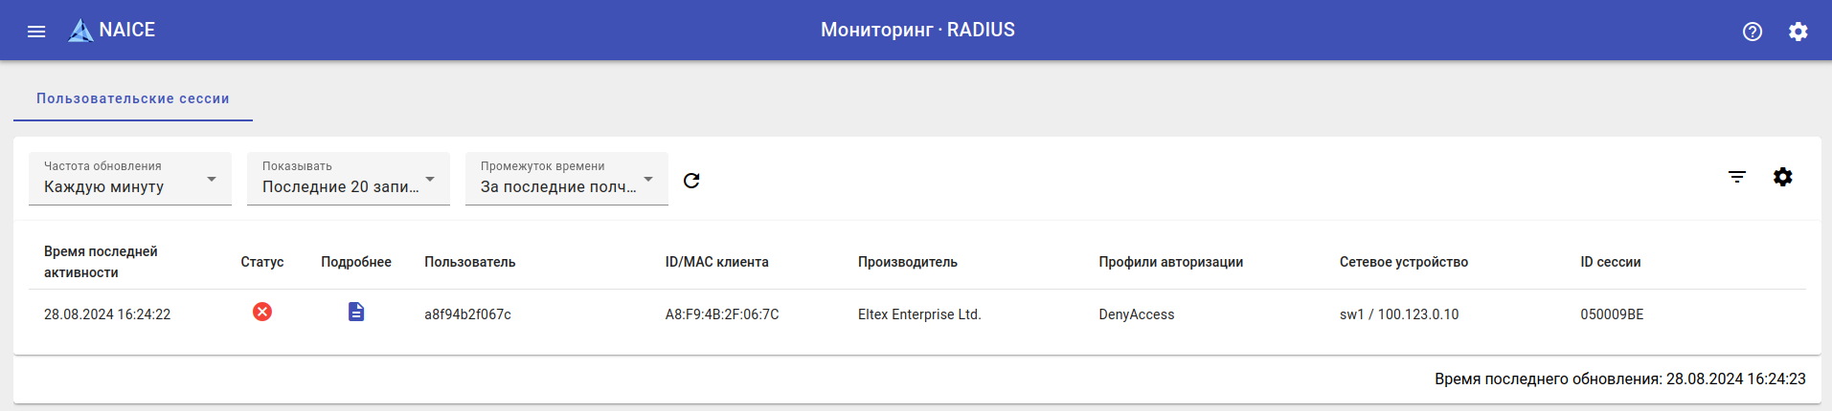
Task: Expand the update frequency dropdown
Action: point(130,179)
